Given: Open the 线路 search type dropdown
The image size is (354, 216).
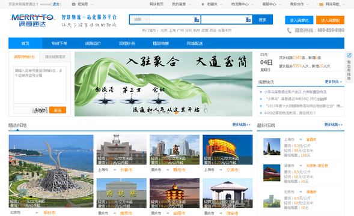Looking at the screenshot, I should point(140,20).
